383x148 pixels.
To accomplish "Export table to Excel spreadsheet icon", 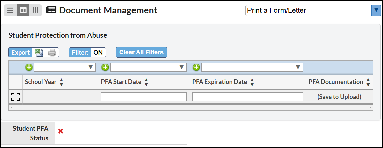I will [39, 52].
